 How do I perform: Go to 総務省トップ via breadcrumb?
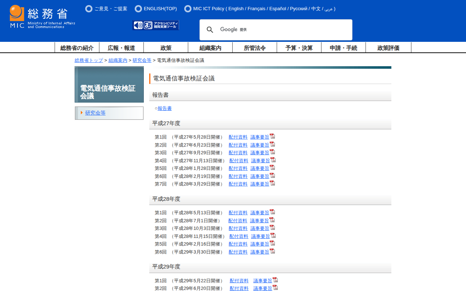click(89, 60)
